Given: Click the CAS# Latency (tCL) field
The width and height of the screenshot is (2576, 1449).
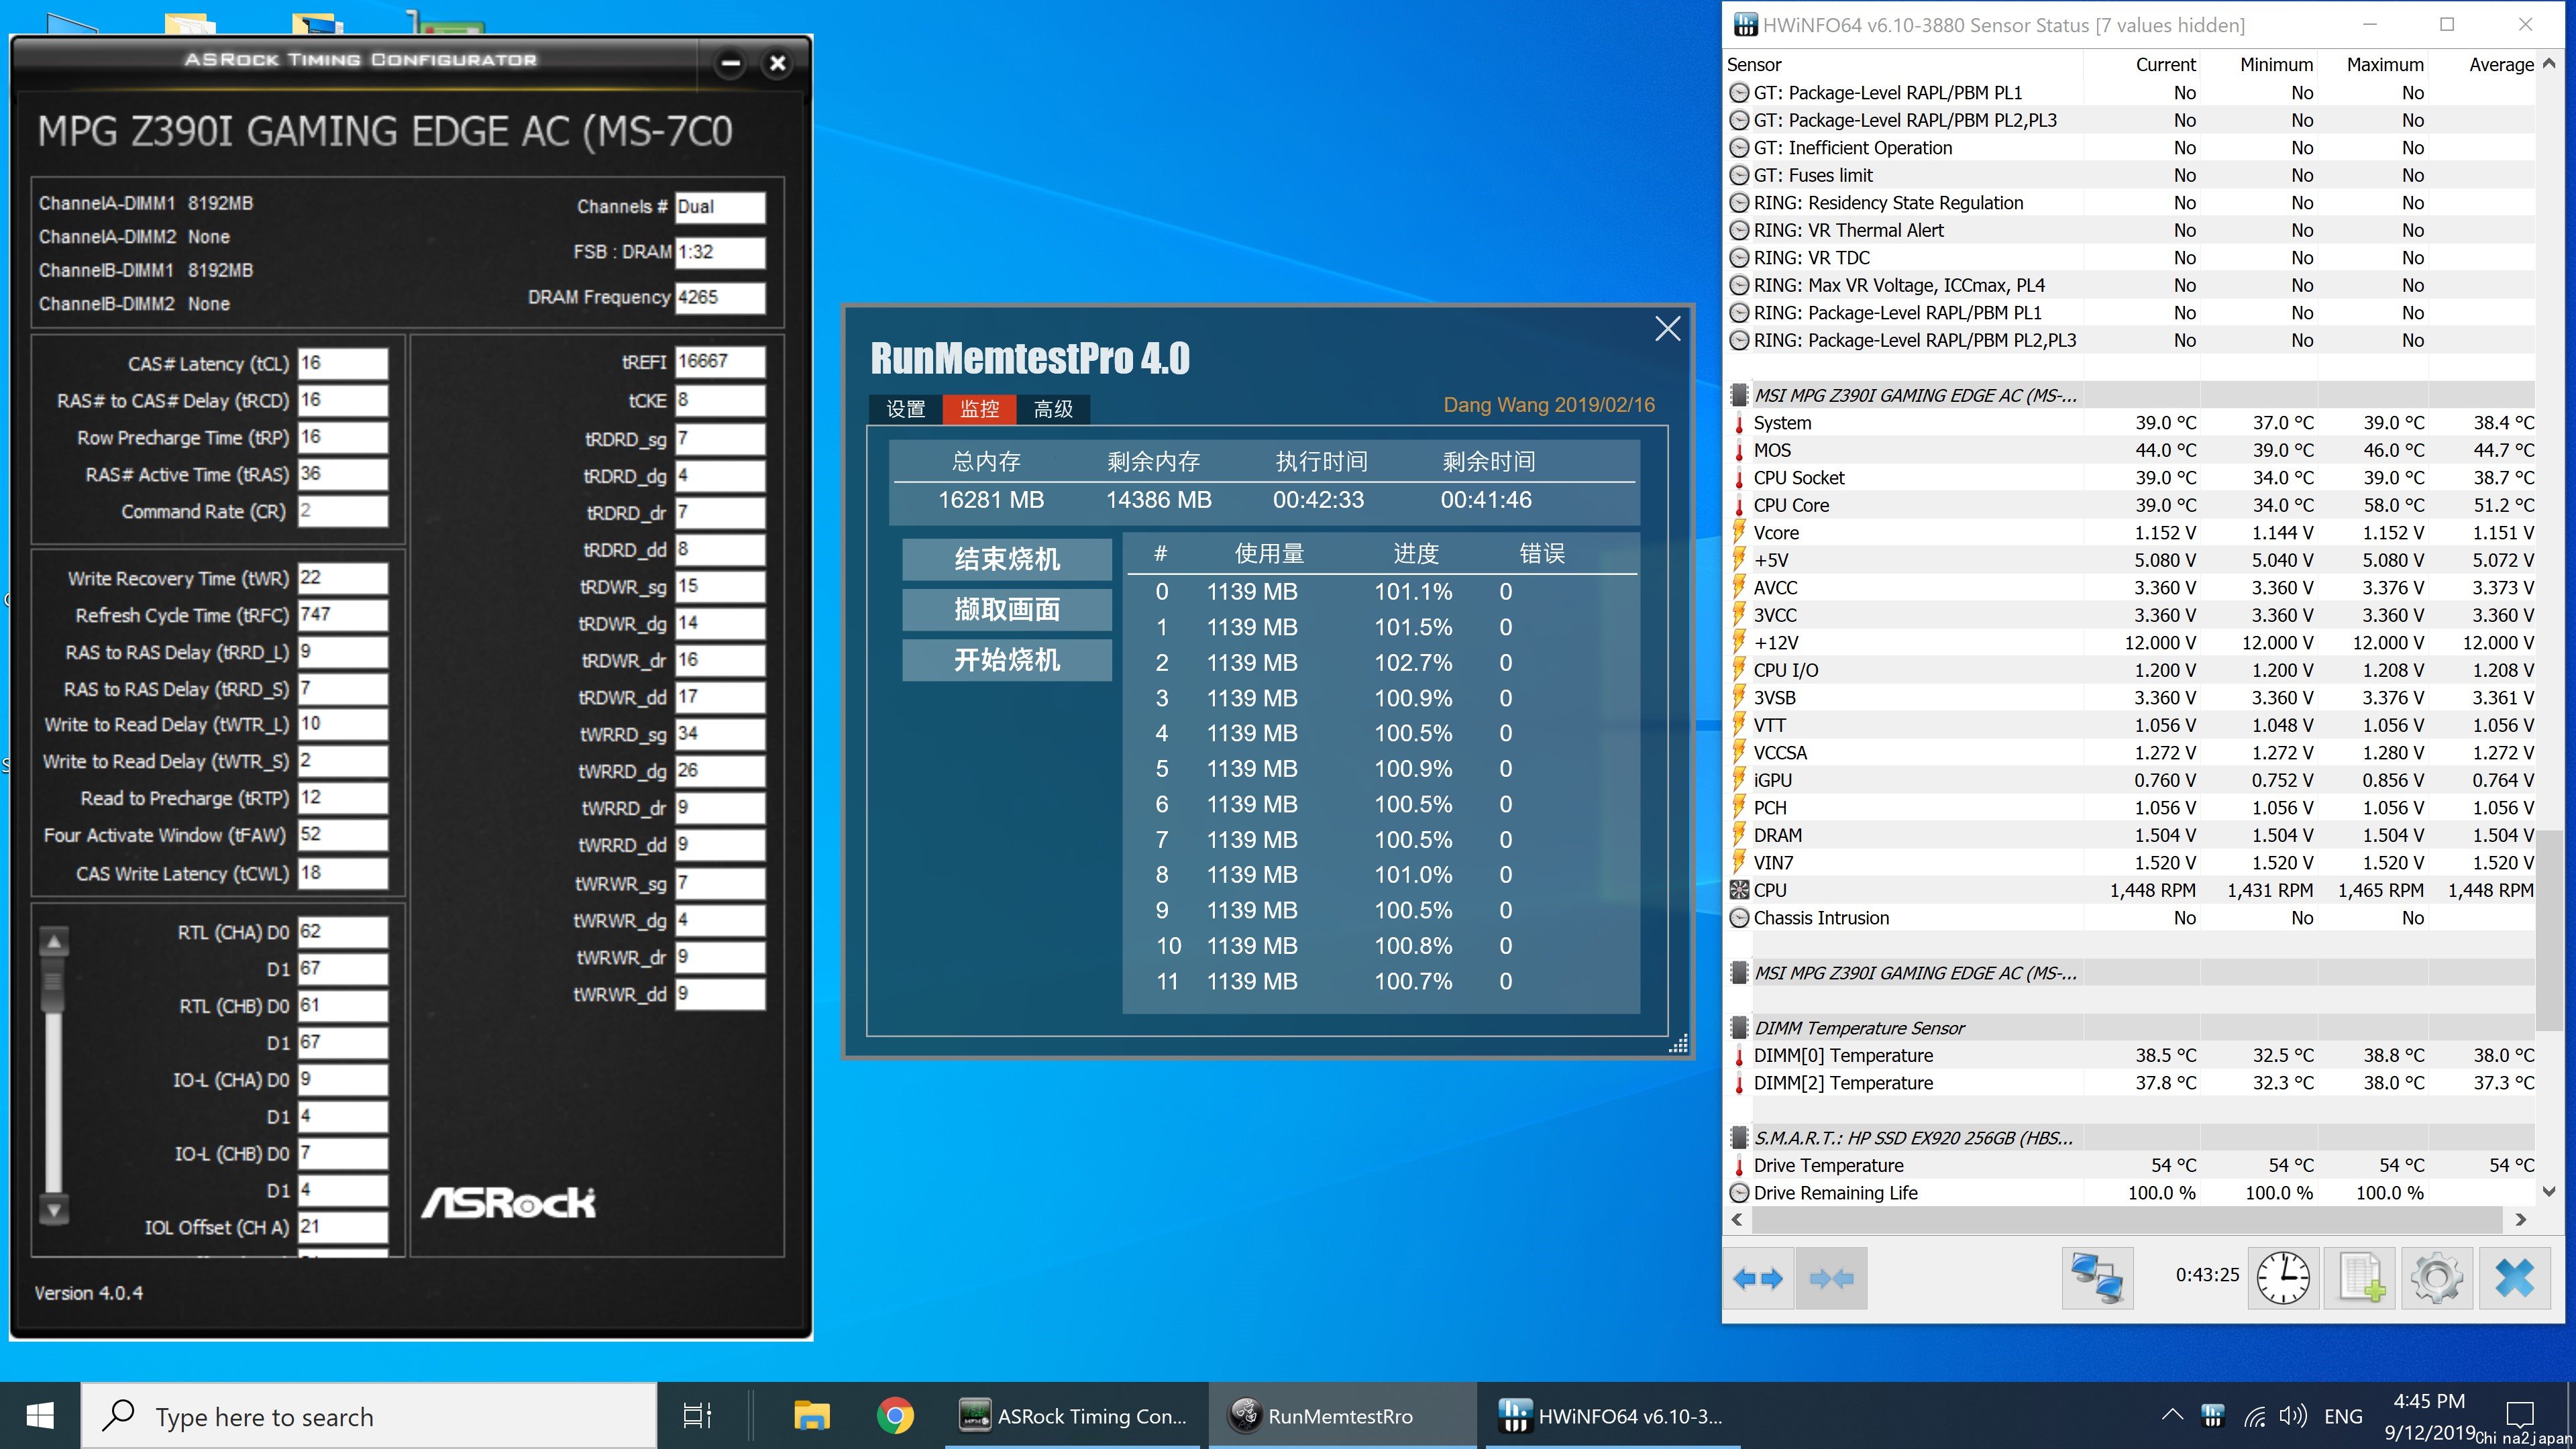Looking at the screenshot, I should tap(343, 363).
